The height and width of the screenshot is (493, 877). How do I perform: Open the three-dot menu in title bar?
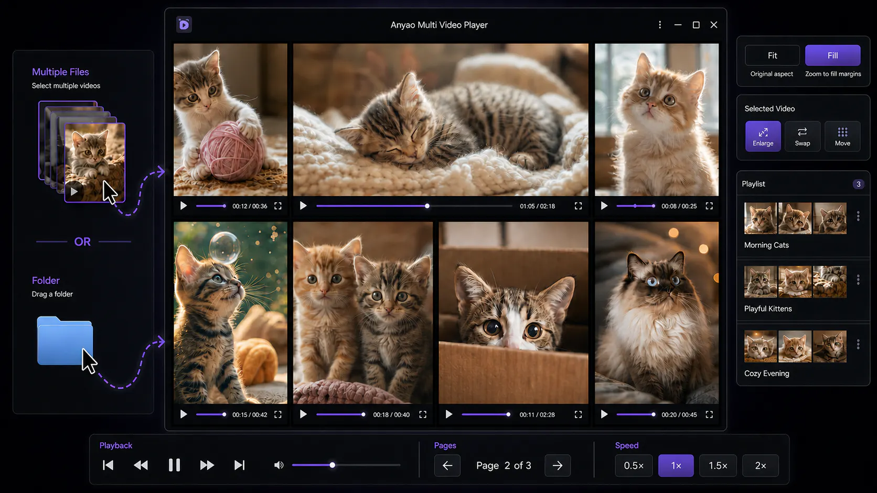point(660,25)
